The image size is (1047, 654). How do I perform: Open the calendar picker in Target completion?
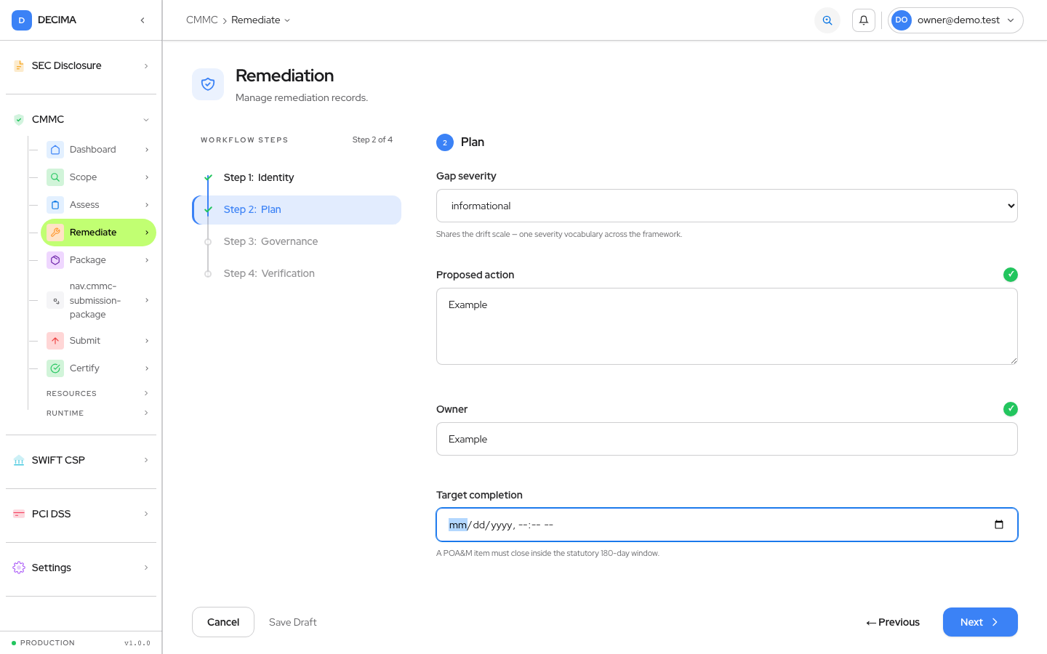point(999,525)
